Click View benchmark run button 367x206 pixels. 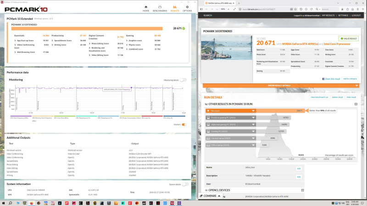click(319, 97)
